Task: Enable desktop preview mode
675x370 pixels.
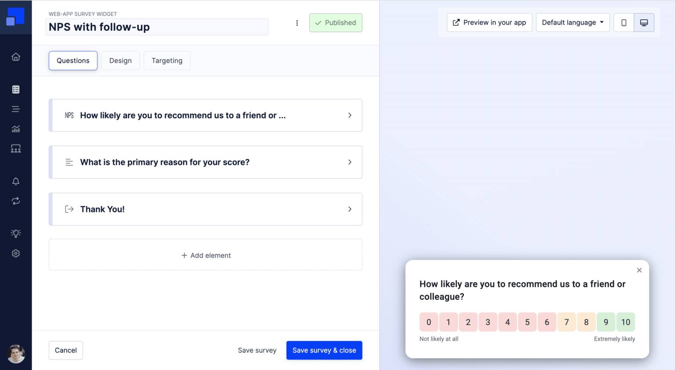Action: [644, 22]
